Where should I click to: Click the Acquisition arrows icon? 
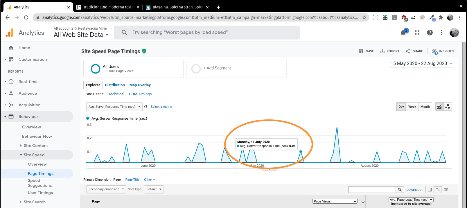coord(11,105)
